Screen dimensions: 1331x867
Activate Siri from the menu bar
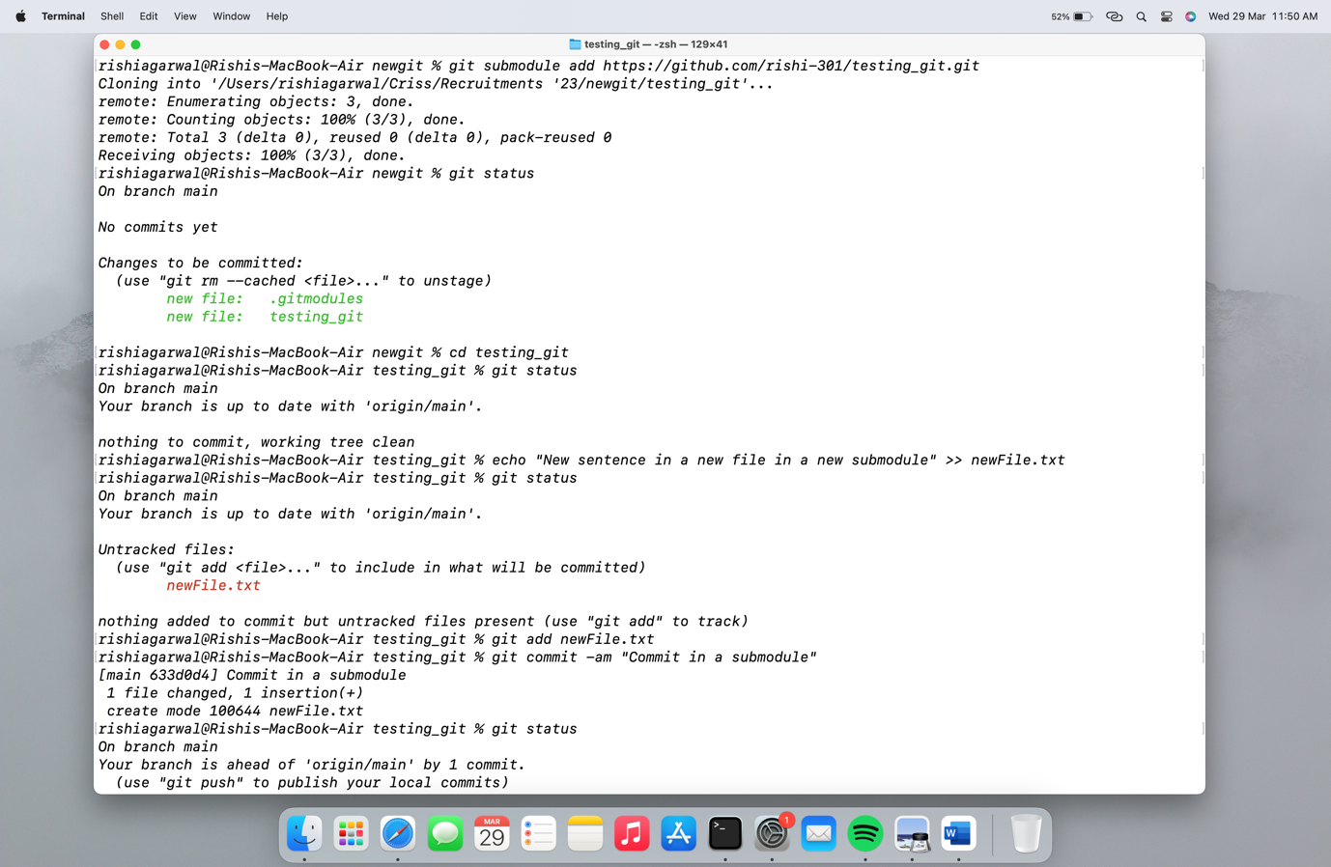(1190, 15)
